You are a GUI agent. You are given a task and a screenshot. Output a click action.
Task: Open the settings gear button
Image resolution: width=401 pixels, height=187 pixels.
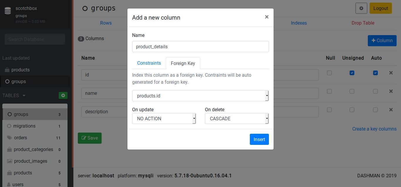point(361,8)
